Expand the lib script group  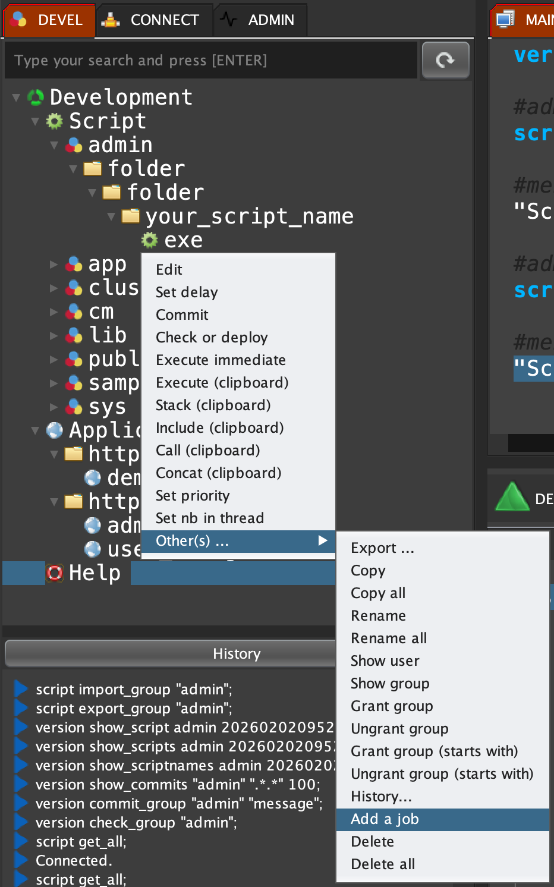click(54, 335)
